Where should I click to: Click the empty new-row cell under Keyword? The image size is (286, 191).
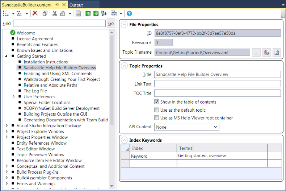click(153, 163)
